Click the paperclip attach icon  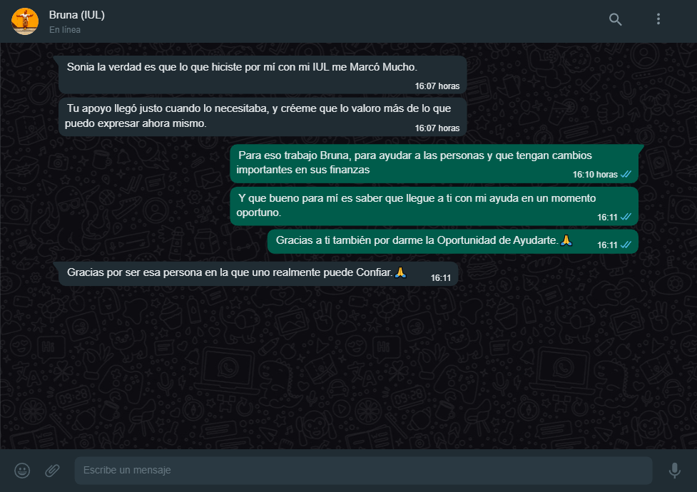click(x=53, y=470)
